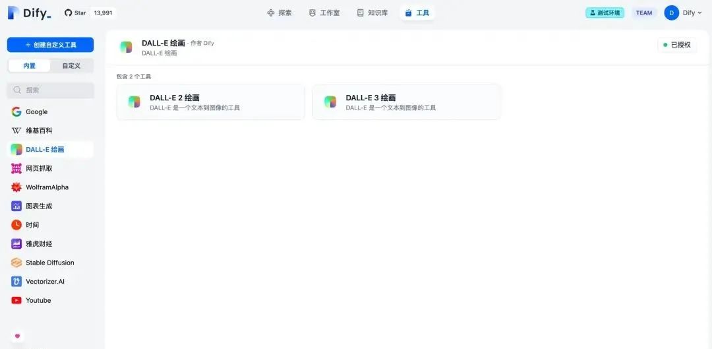The width and height of the screenshot is (712, 349).
Task: Click the DALL-E 绘画 sidebar icon
Action: 16,150
